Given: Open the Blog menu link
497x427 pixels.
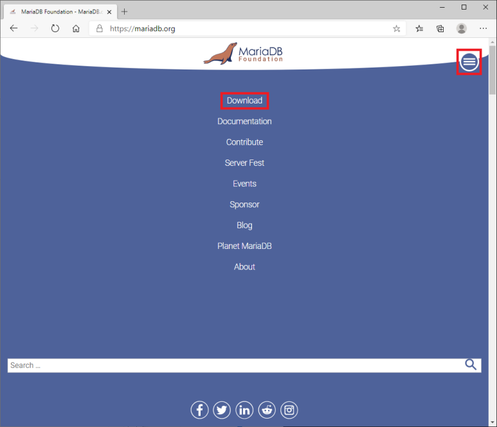Looking at the screenshot, I should [x=244, y=225].
